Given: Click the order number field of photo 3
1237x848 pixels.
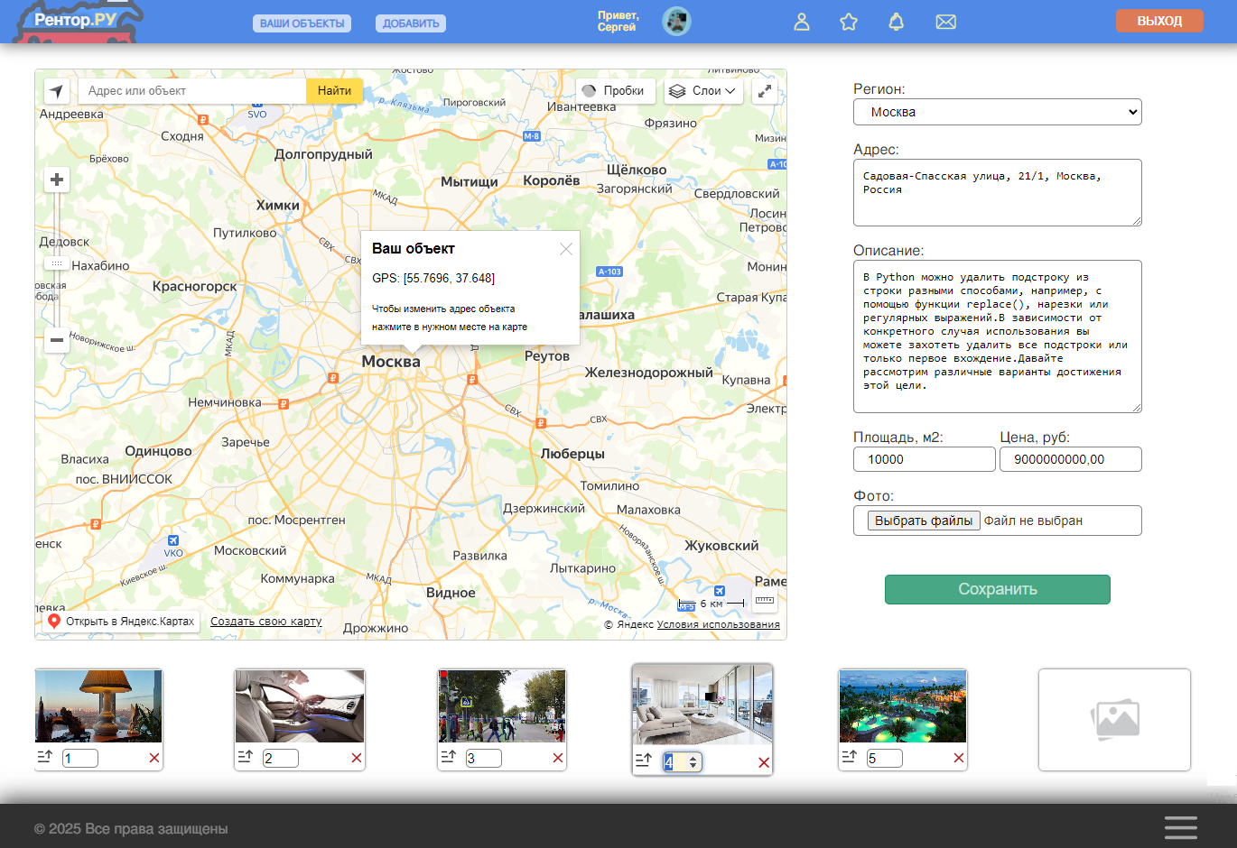Looking at the screenshot, I should pyautogui.click(x=484, y=758).
